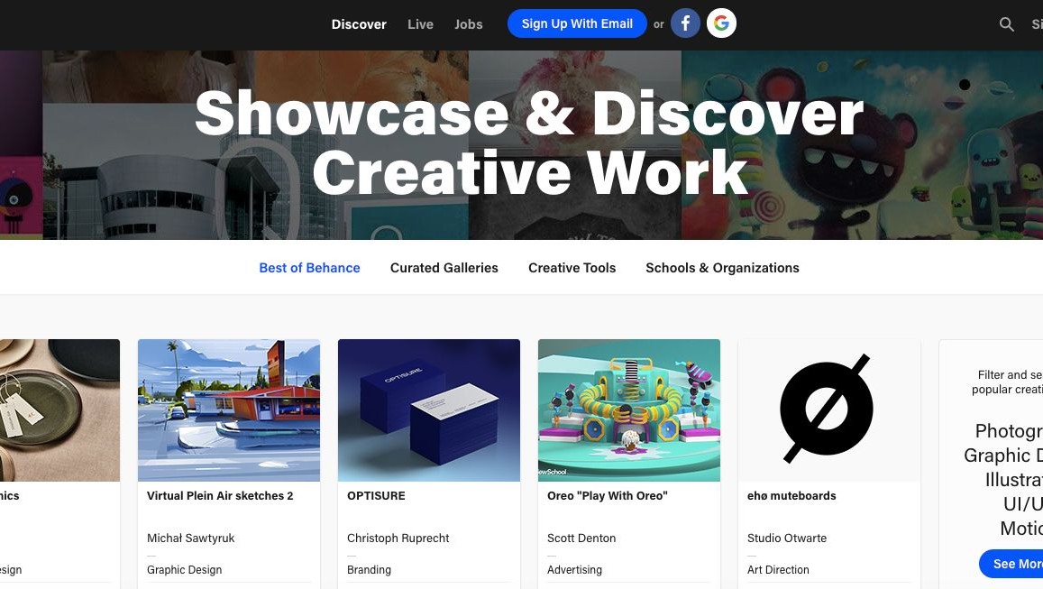1043x589 pixels.
Task: Open the ehø muteboards logo thumbnail
Action: pos(829,410)
